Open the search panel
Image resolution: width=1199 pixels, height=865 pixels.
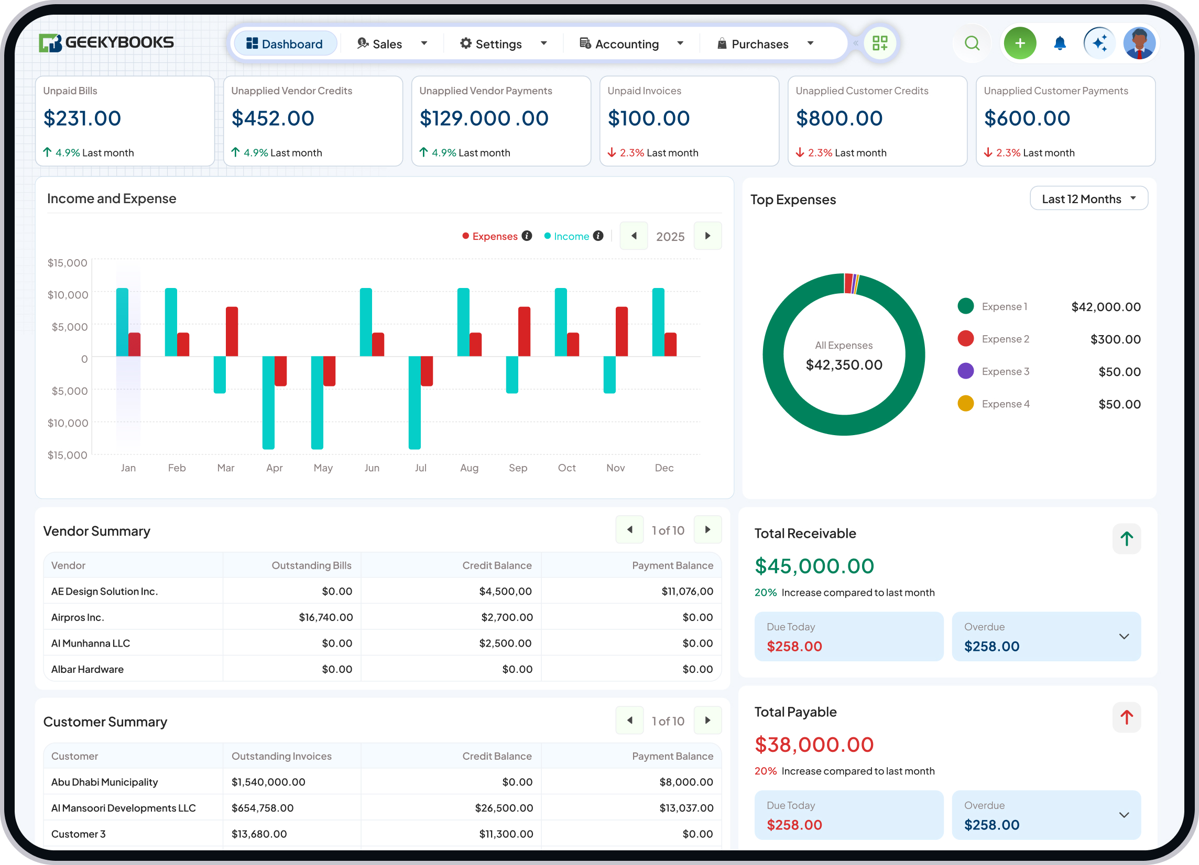[972, 43]
